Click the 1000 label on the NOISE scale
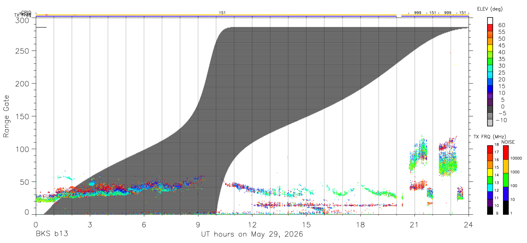The height and width of the screenshot is (243, 527). [x=515, y=172]
